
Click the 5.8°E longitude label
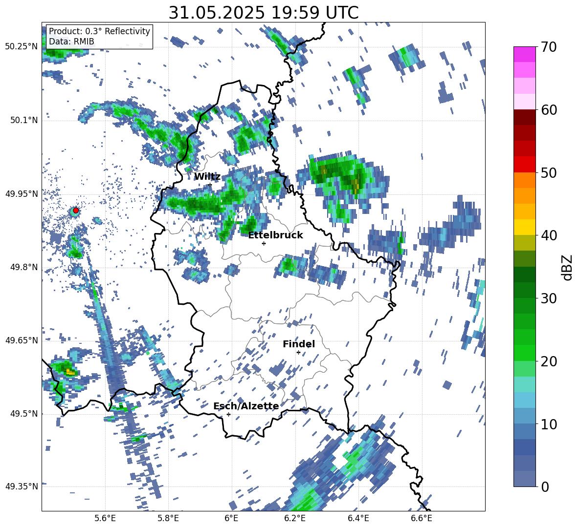click(x=168, y=518)
